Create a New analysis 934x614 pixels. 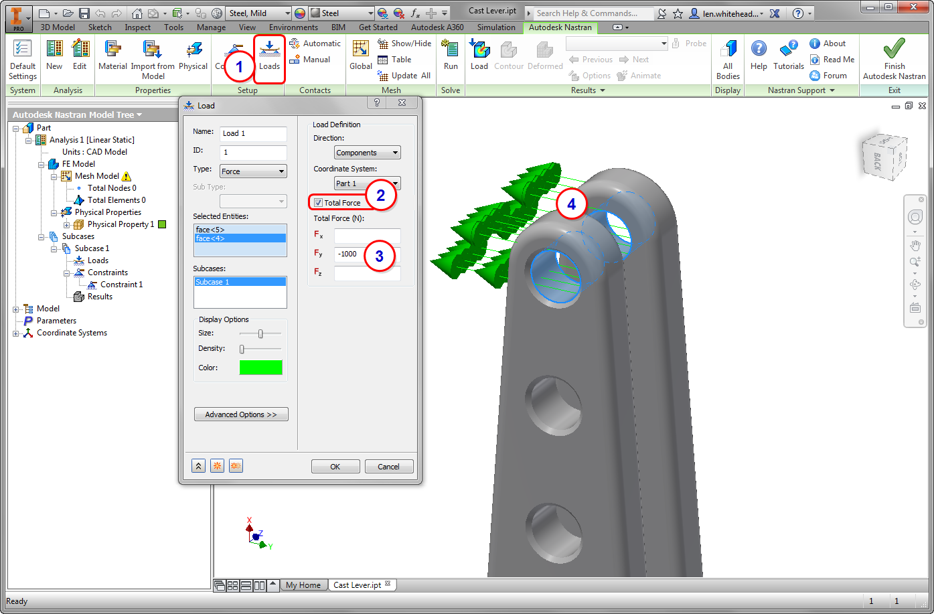click(x=54, y=55)
